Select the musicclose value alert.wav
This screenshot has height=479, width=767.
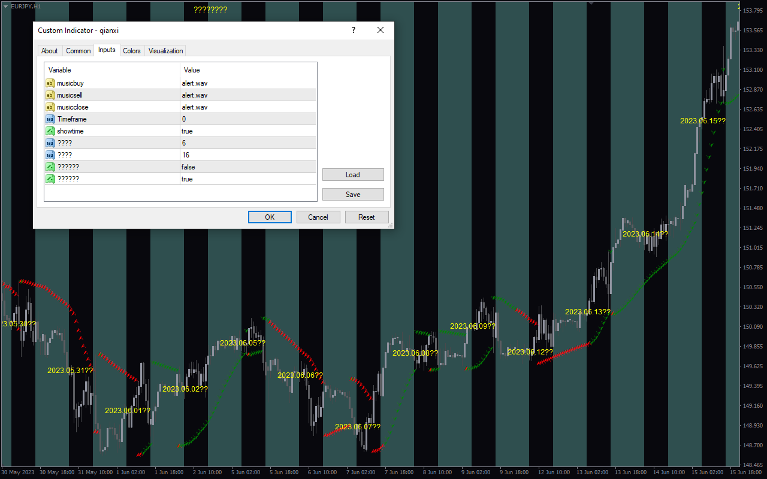coord(248,107)
